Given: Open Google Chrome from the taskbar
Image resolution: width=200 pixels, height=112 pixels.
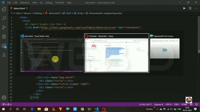Looking at the screenshot, I should [82, 109].
